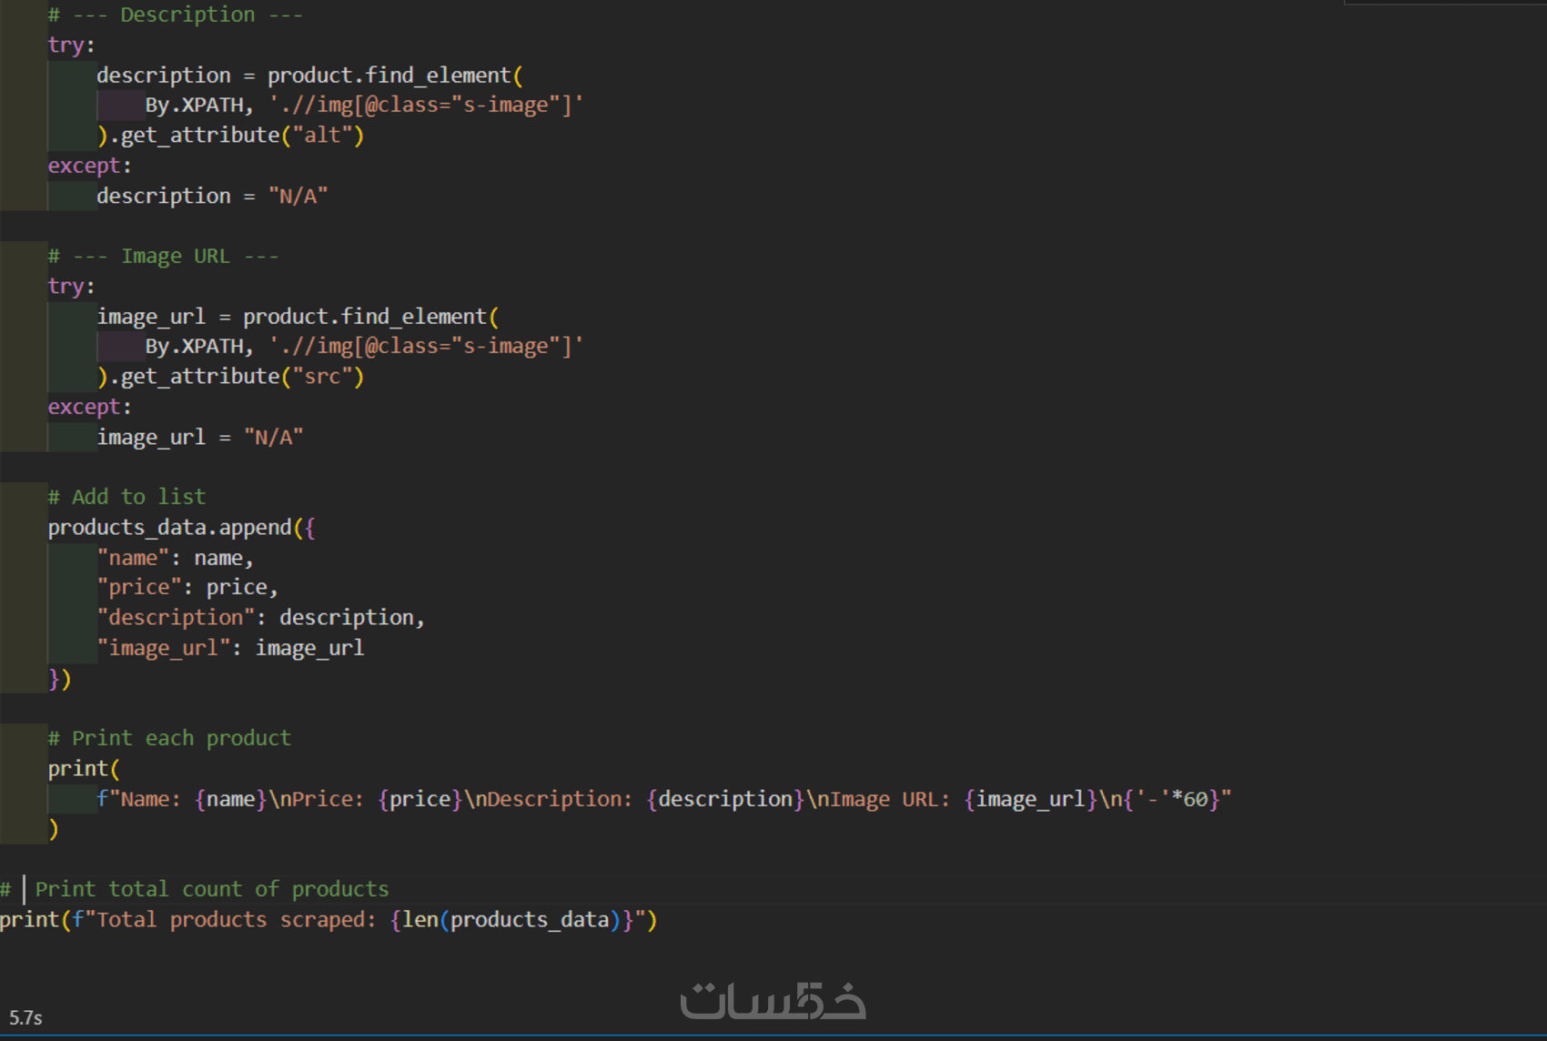The image size is (1547, 1041).
Task: Click the "# --- Description ---" comment line
Action: point(176,15)
